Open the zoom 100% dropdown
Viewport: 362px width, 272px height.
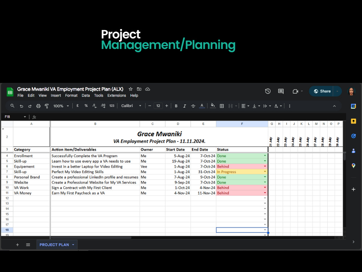click(x=61, y=106)
